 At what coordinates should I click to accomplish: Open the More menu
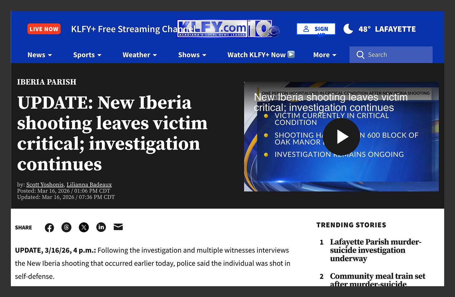325,55
